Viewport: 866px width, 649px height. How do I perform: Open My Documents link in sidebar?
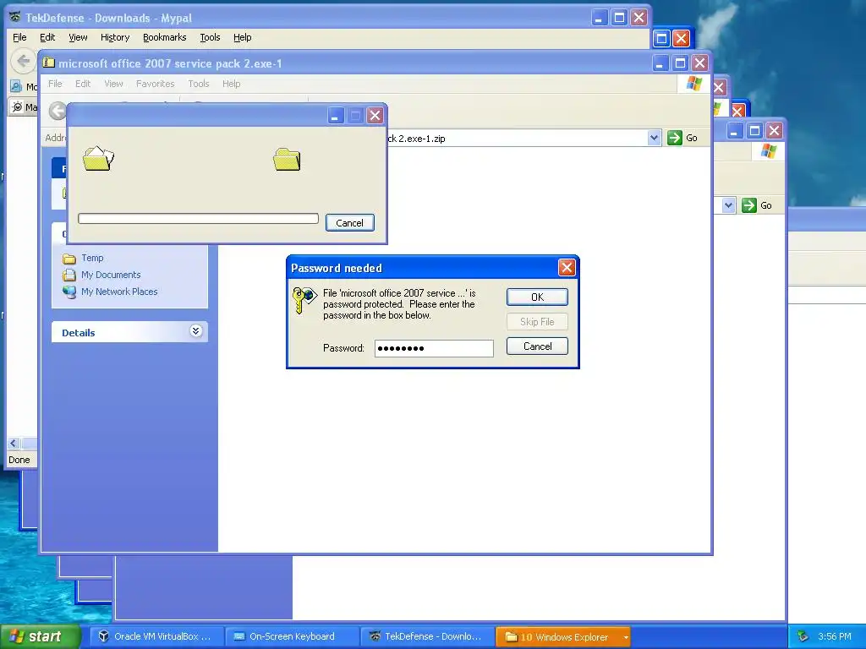(111, 275)
